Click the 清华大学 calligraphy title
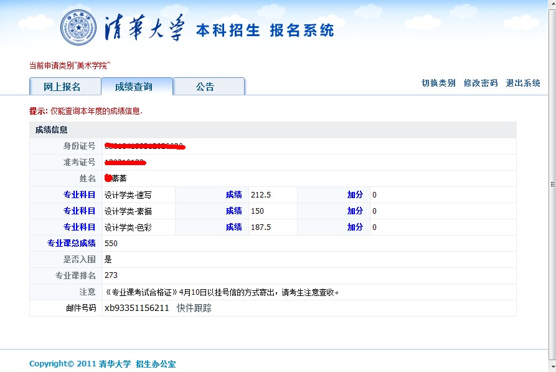Image resolution: width=556 pixels, height=372 pixels. (145, 29)
